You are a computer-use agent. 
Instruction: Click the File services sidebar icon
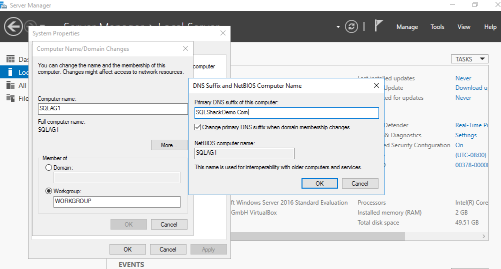pyautogui.click(x=10, y=98)
